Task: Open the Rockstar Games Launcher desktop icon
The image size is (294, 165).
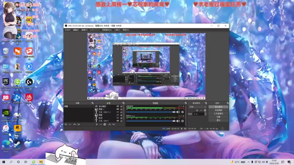Action: pyautogui.click(x=17, y=131)
